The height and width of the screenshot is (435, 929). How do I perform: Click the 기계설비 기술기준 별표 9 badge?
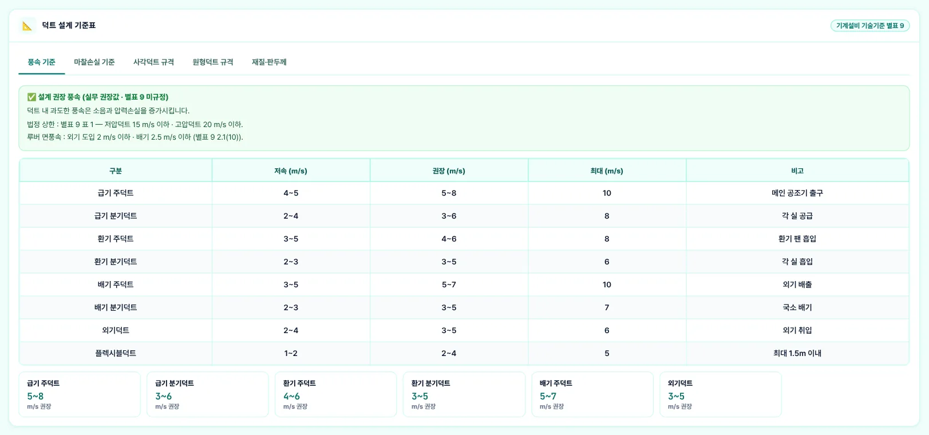(870, 26)
